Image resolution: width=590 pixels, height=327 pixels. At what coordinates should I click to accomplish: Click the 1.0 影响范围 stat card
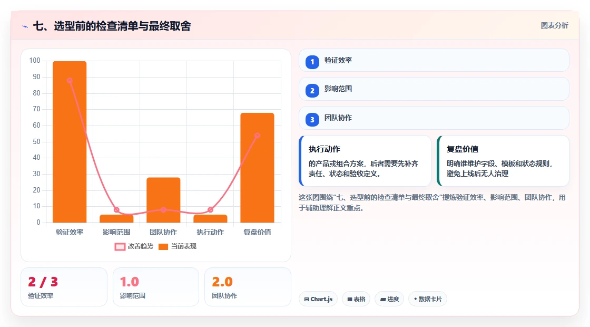(x=156, y=287)
